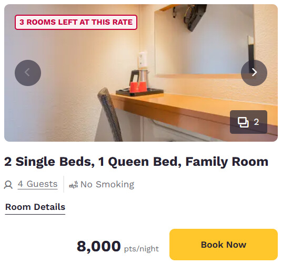The image size is (282, 265).
Task: Click the stacked images gallery icon
Action: (x=243, y=122)
